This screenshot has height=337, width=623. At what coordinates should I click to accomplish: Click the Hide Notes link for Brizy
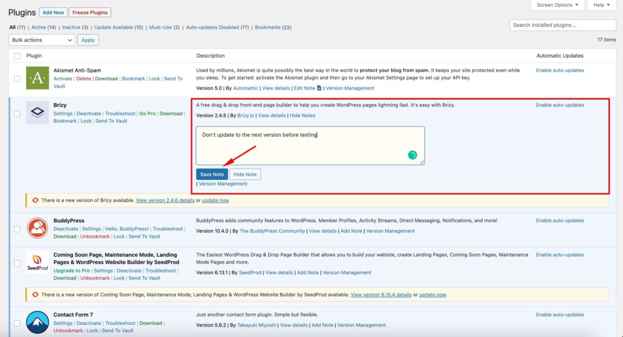302,115
